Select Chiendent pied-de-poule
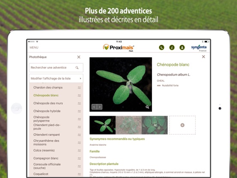 point(47,127)
